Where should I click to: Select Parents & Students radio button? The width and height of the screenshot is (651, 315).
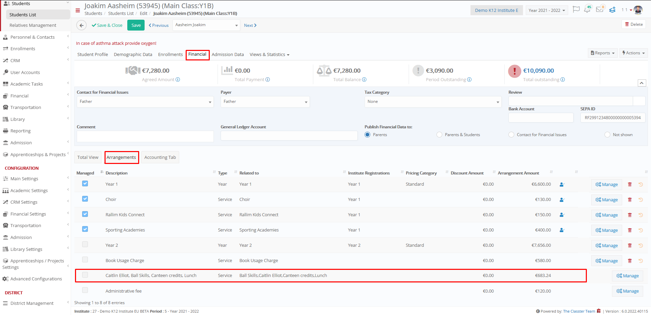coord(440,135)
